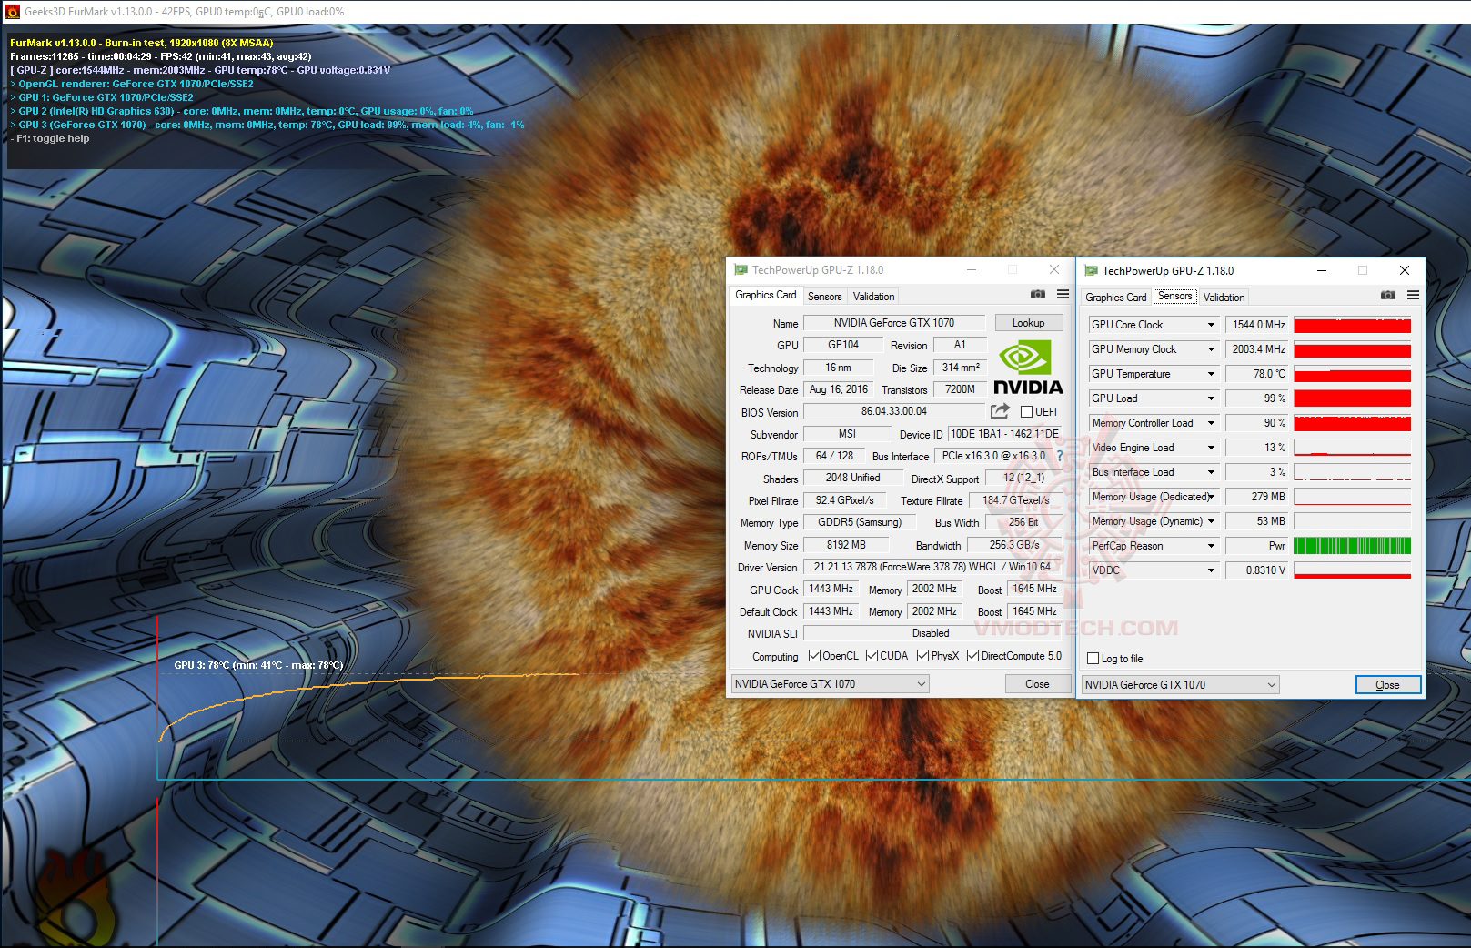
Task: Open the GPU Memory Clock sensor dropdown
Action: tap(1211, 349)
